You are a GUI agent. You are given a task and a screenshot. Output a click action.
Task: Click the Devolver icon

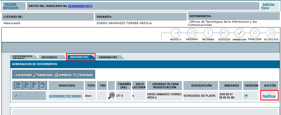(x=224, y=33)
